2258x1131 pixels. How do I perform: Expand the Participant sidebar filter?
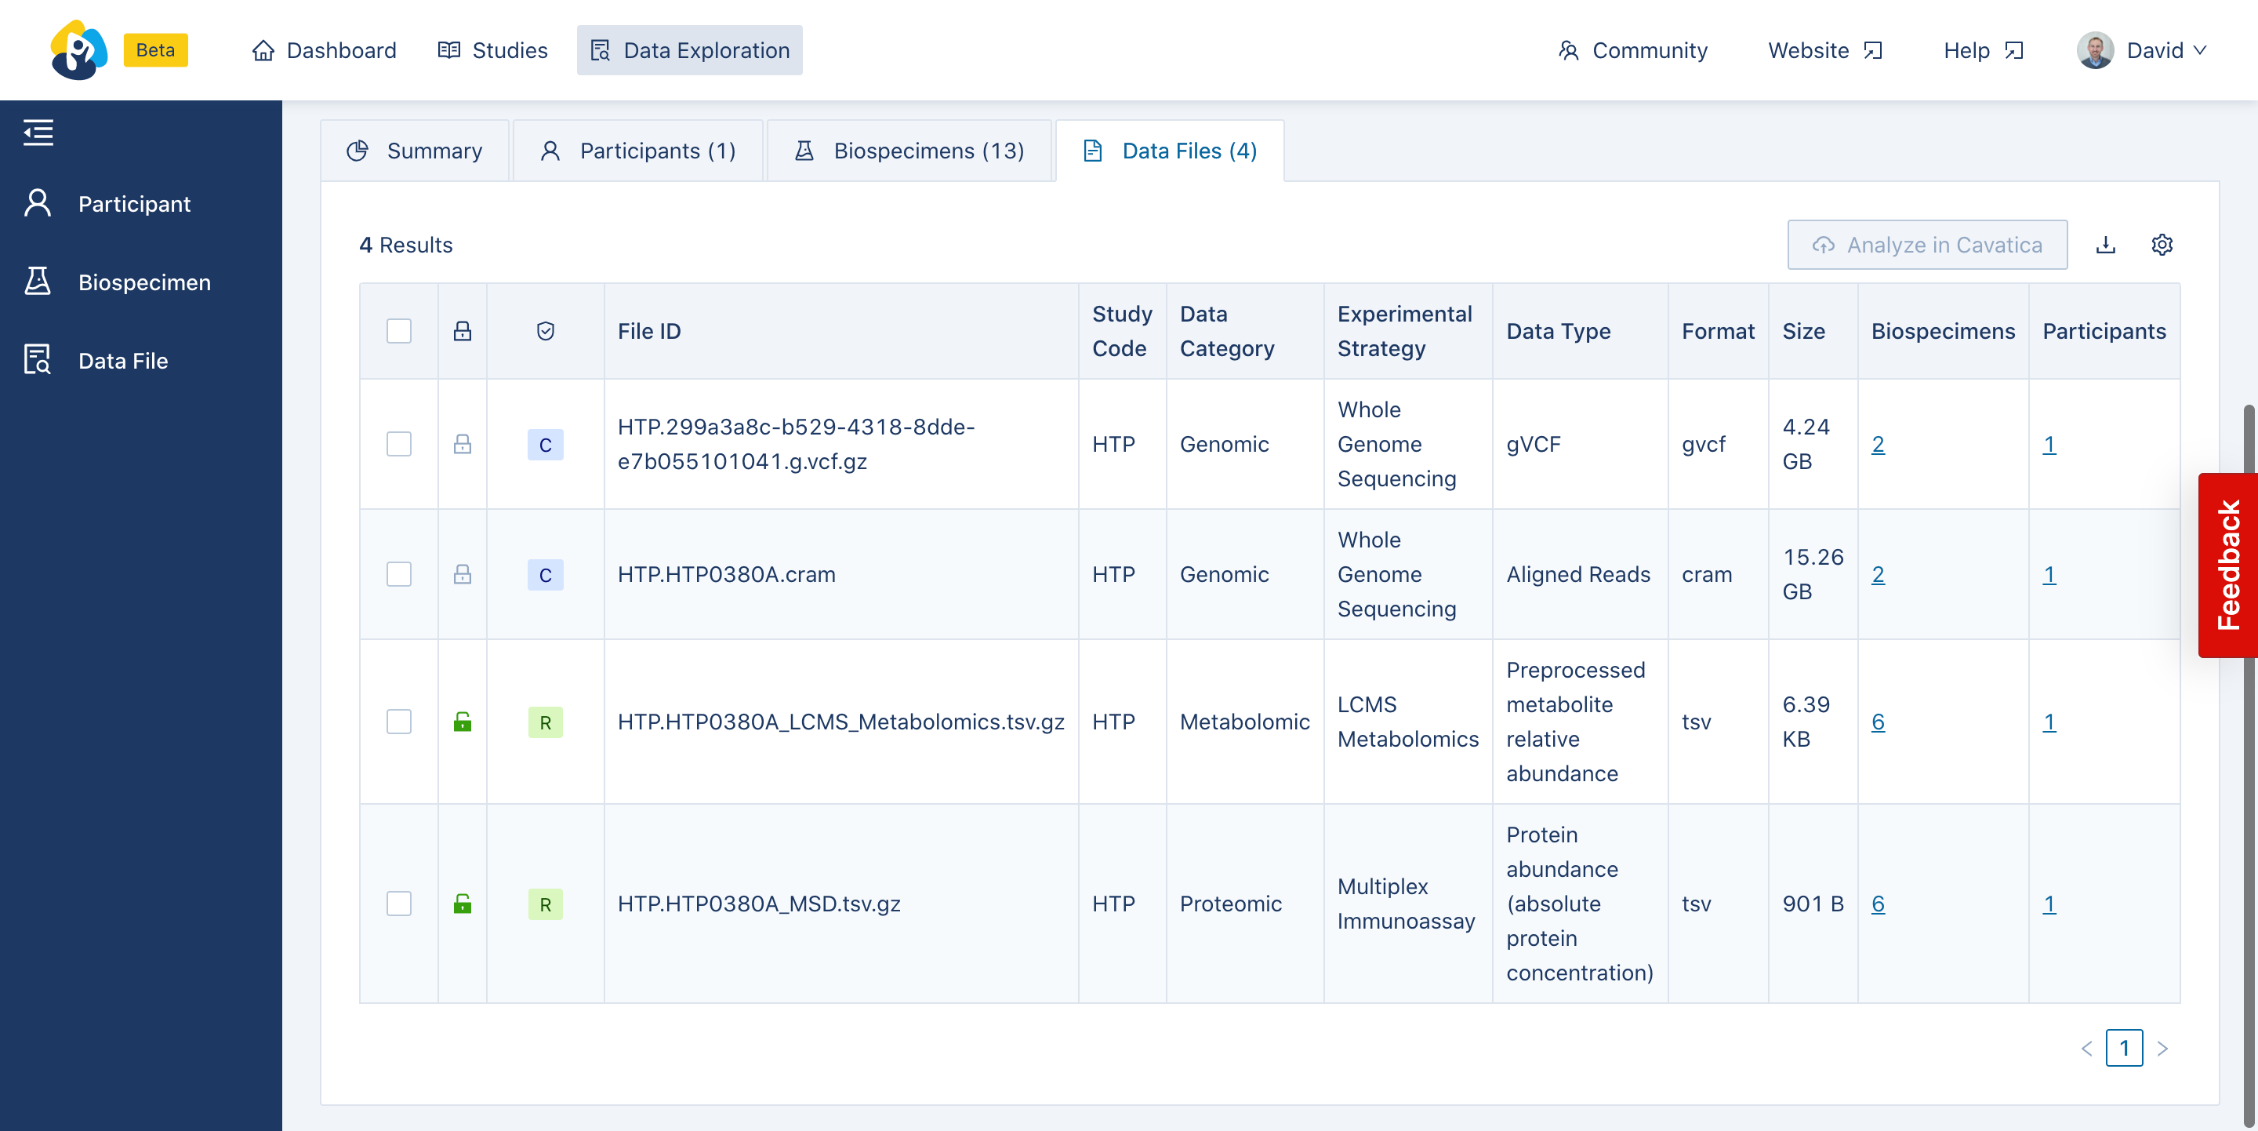coord(133,203)
